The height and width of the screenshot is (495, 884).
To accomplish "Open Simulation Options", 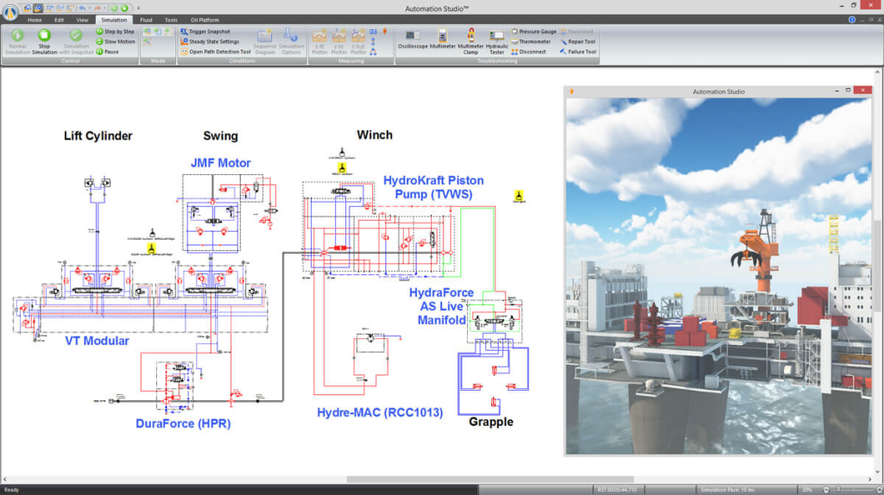I will 291,42.
